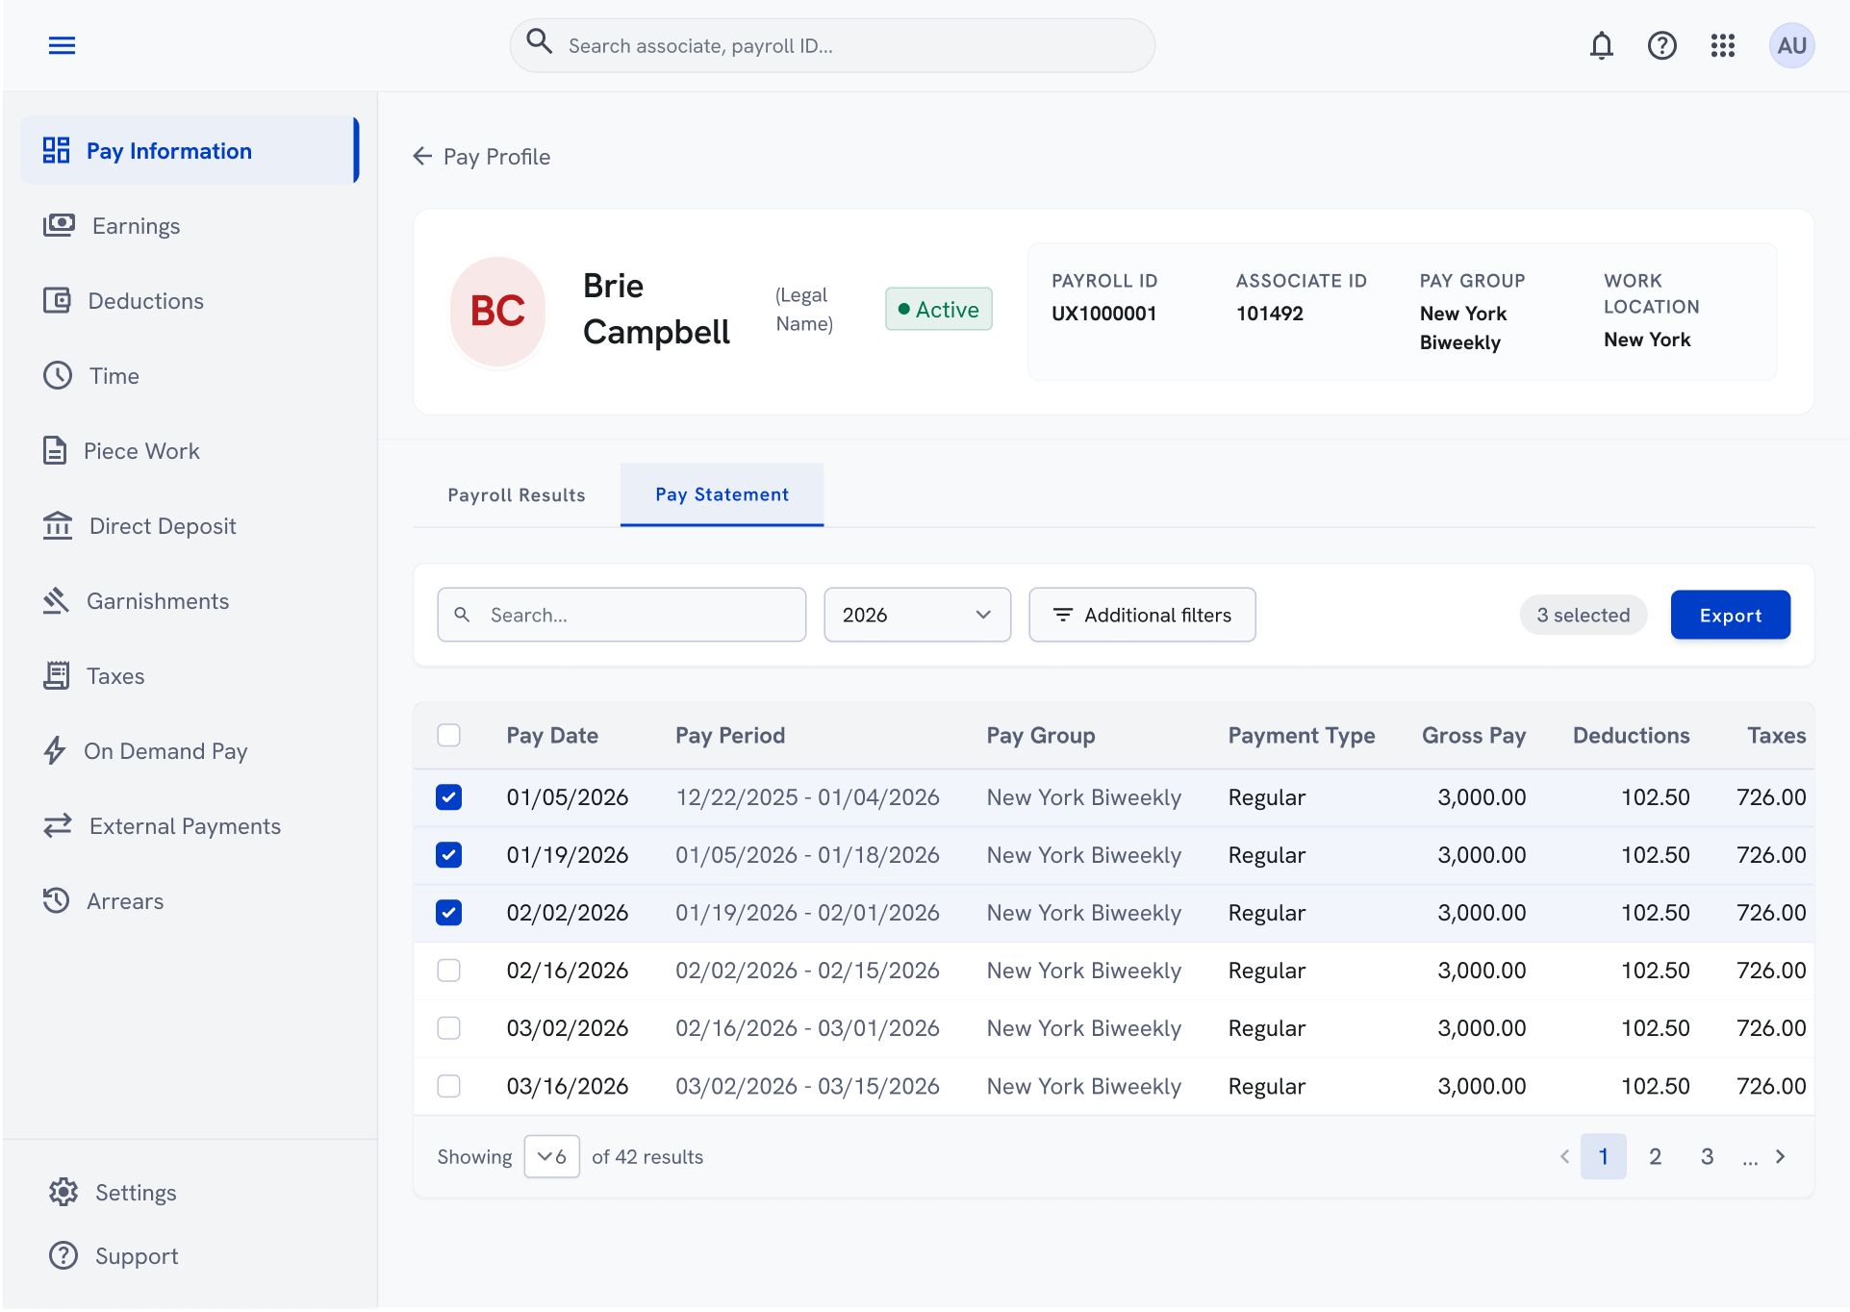Go to previous page with left chevron
The image size is (1850, 1312).
[1564, 1156]
